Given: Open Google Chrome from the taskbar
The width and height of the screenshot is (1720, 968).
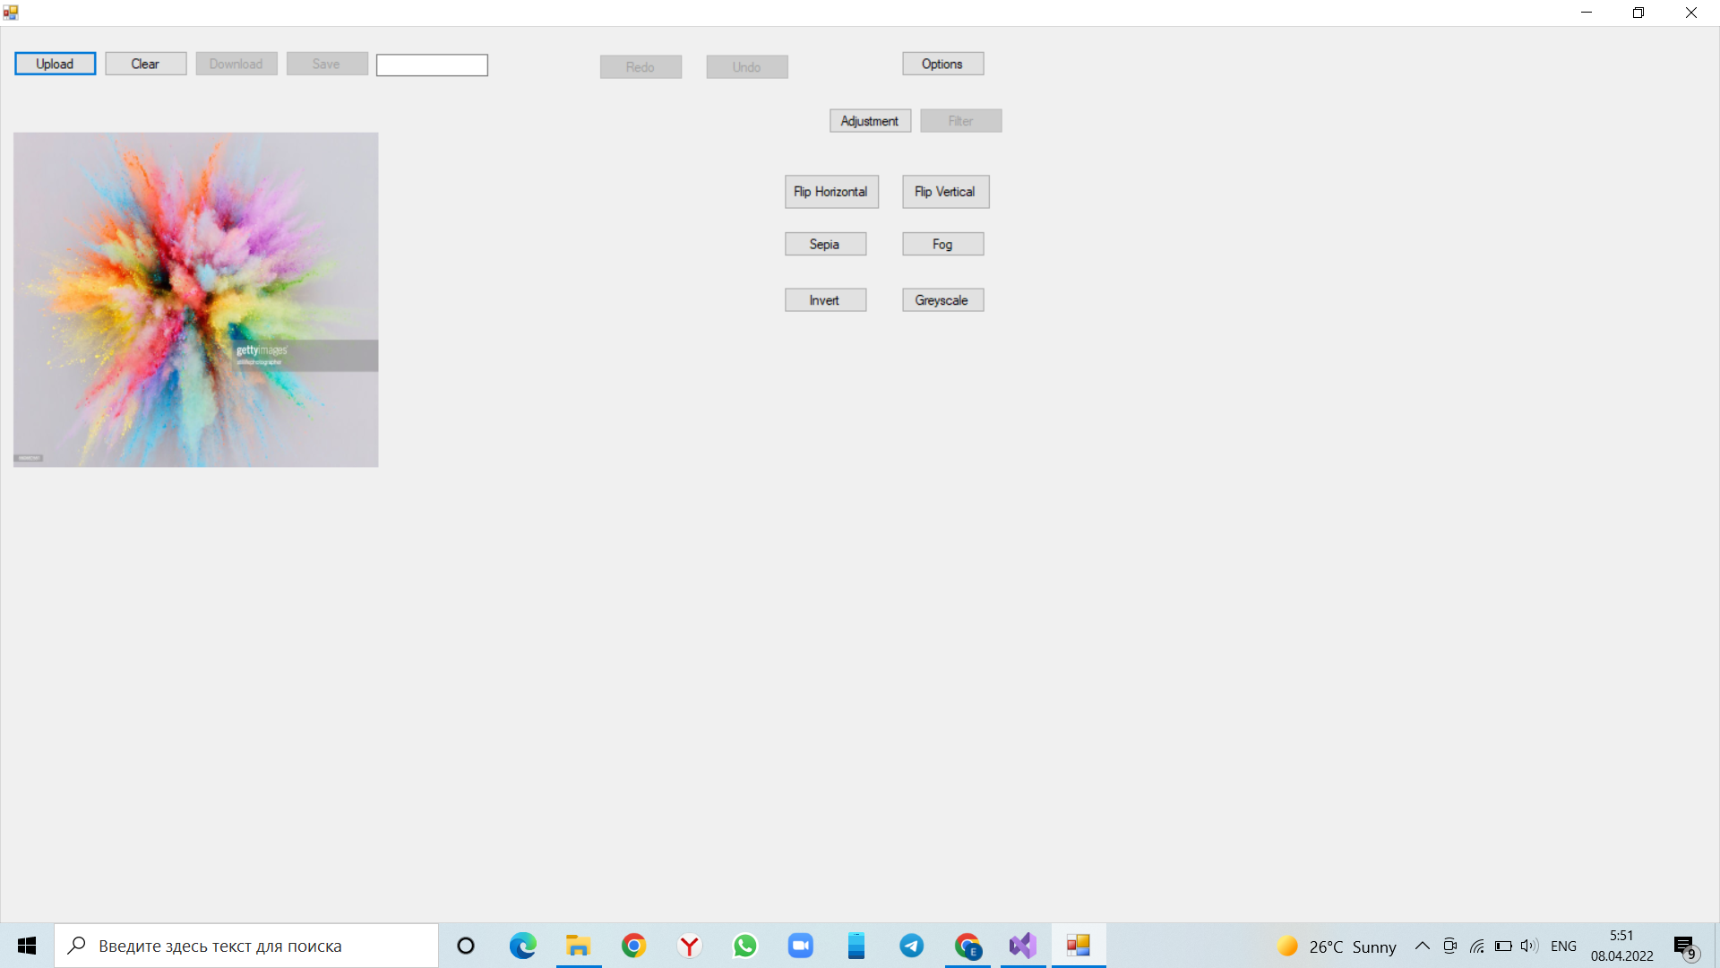Looking at the screenshot, I should pos(633,946).
